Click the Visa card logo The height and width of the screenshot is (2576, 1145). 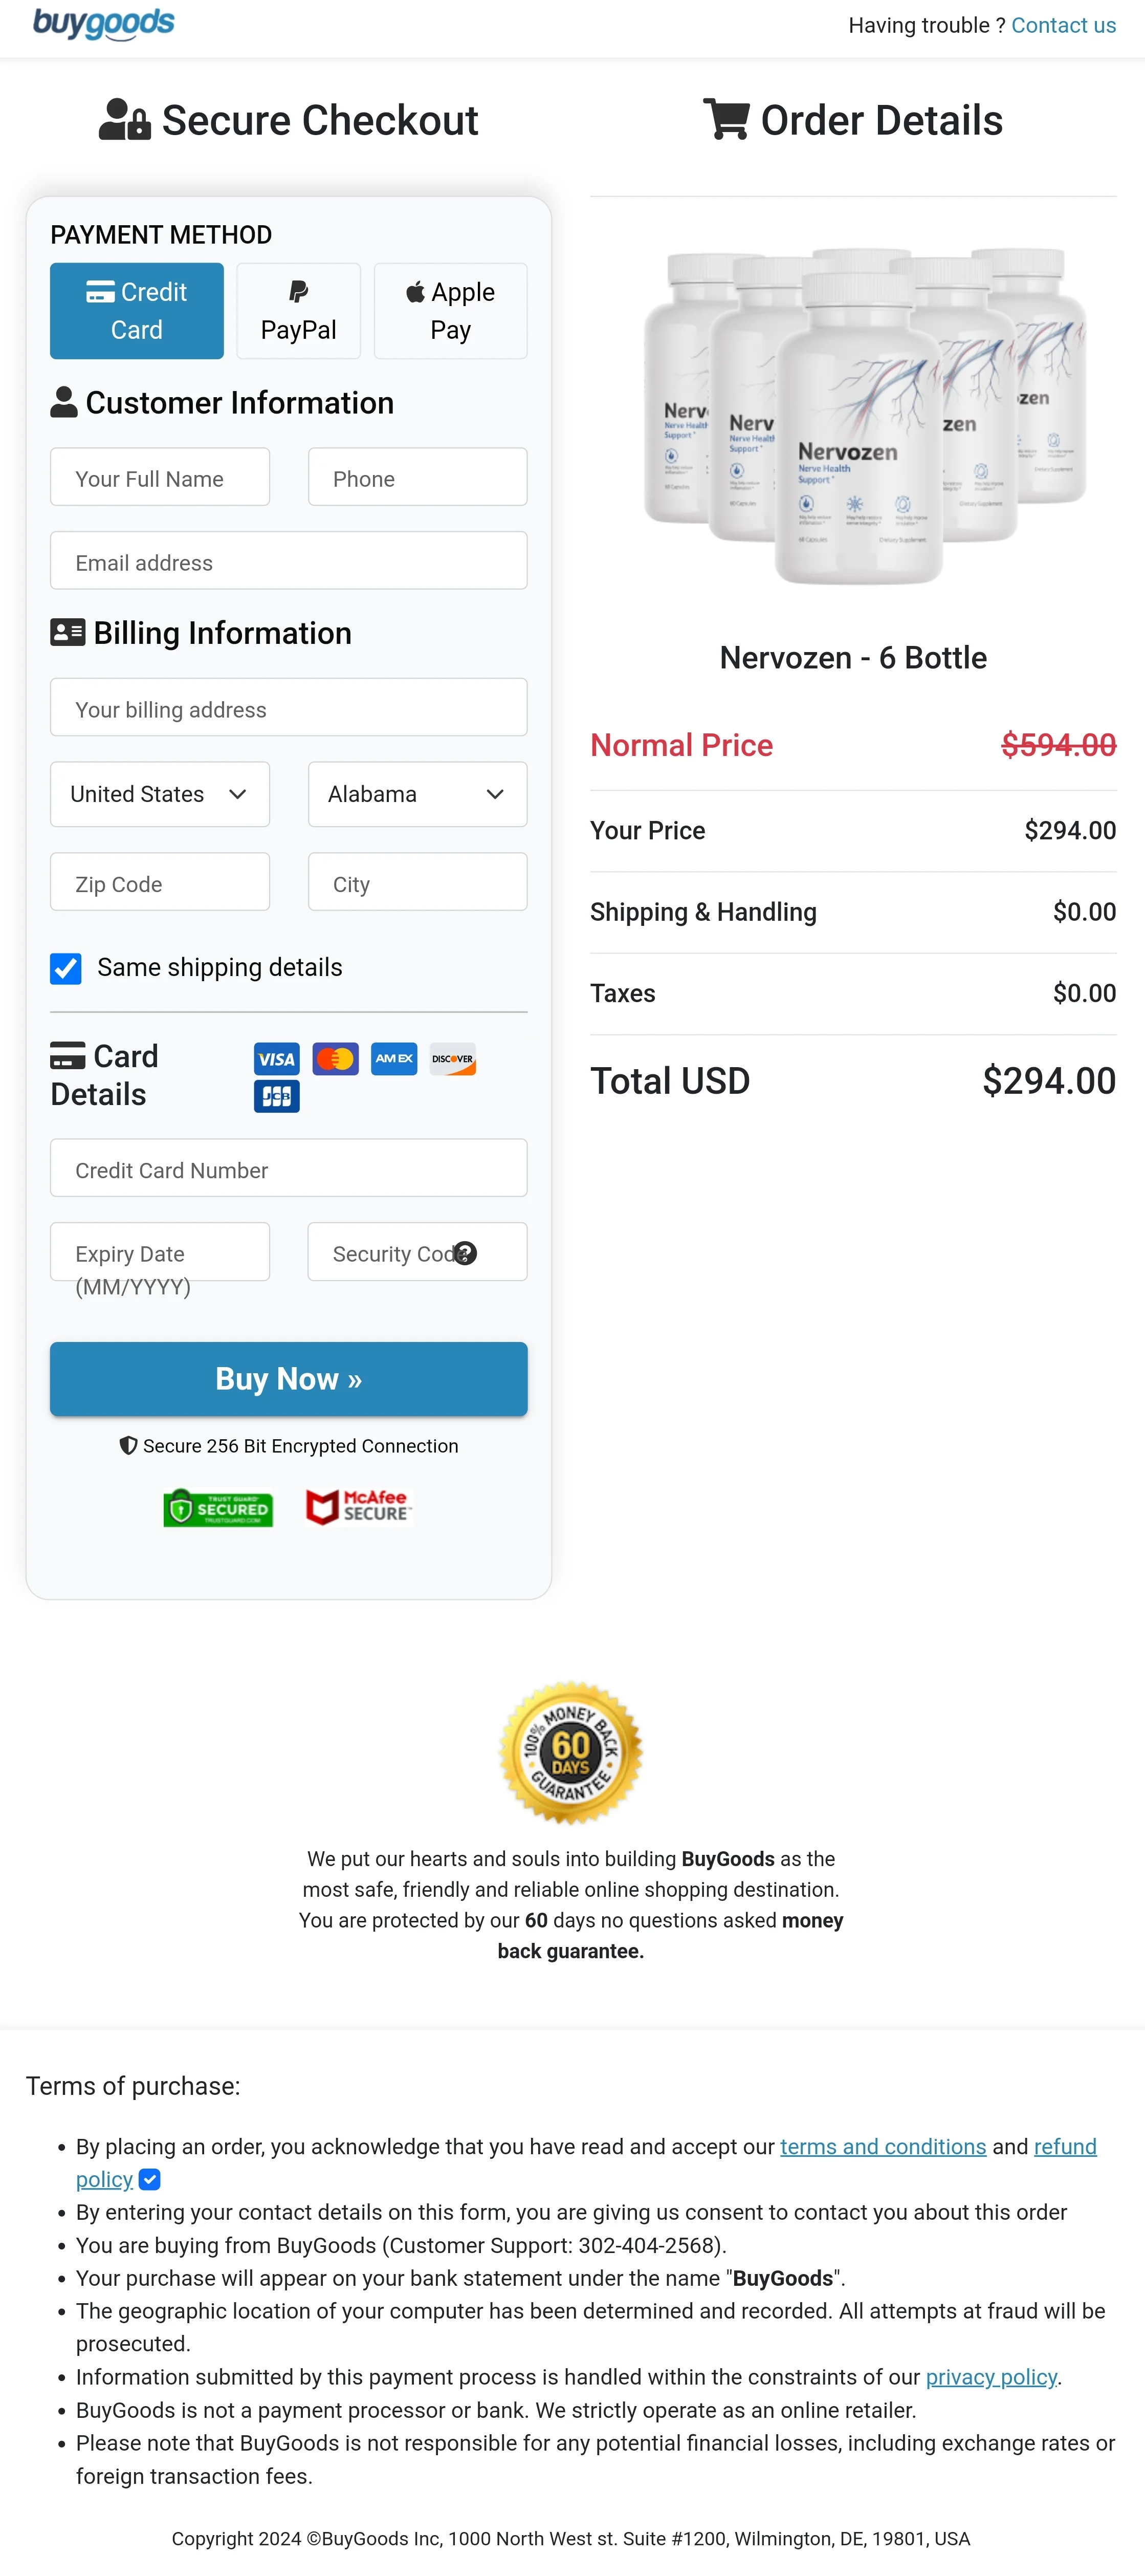tap(276, 1059)
